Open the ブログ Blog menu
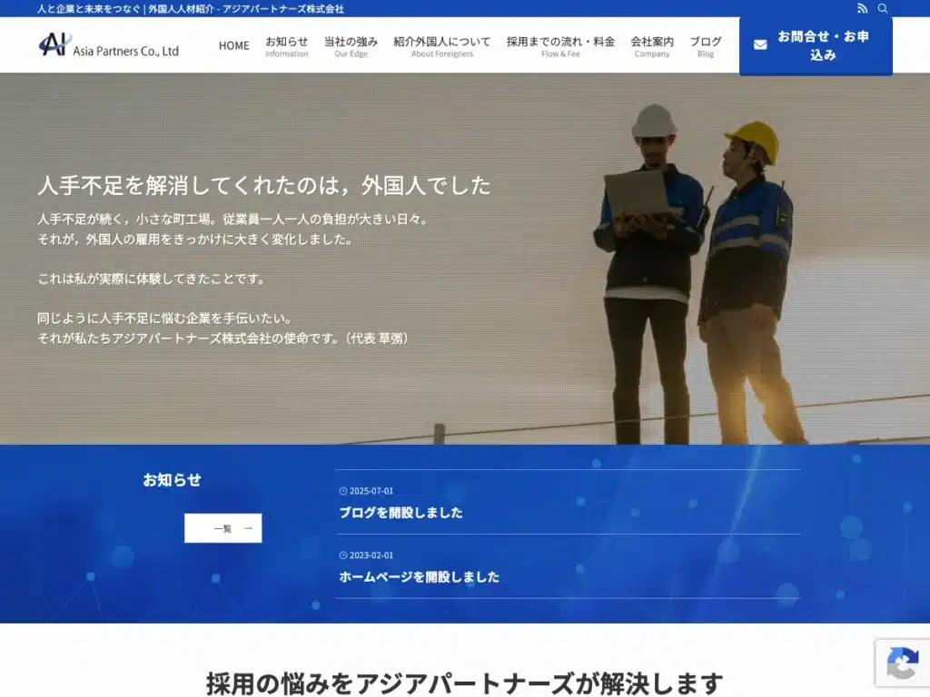930x697 pixels. point(705,46)
